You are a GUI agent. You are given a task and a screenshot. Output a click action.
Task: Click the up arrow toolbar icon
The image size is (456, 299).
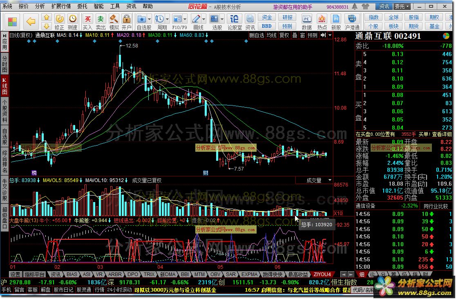coord(47,17)
